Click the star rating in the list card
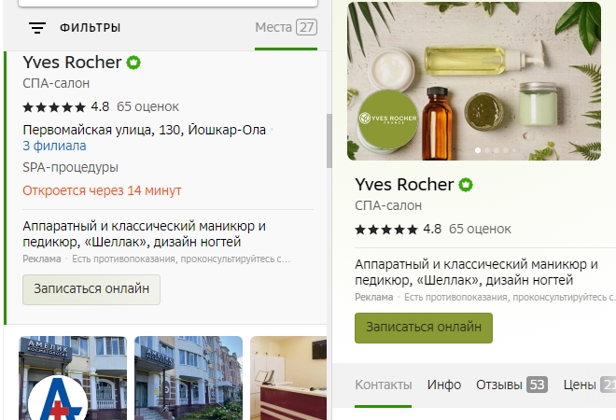Image resolution: width=616 pixels, height=420 pixels. [x=54, y=106]
